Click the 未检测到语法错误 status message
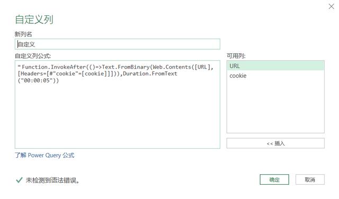Screen dimensions: 339x199 click(x=52, y=181)
